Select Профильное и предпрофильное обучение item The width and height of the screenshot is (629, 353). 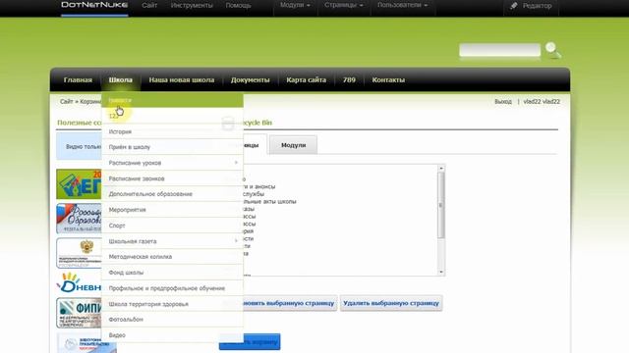pyautogui.click(x=173, y=288)
